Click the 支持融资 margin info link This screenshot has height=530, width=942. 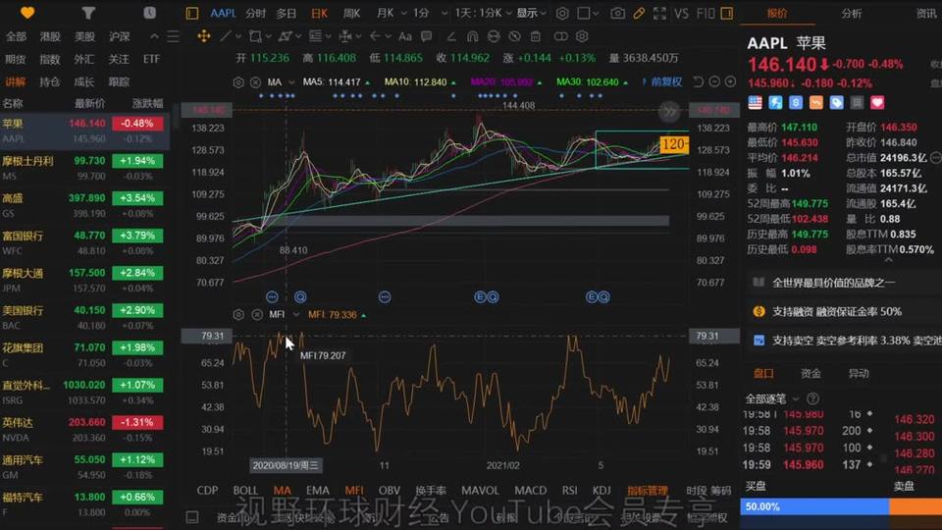tap(836, 312)
